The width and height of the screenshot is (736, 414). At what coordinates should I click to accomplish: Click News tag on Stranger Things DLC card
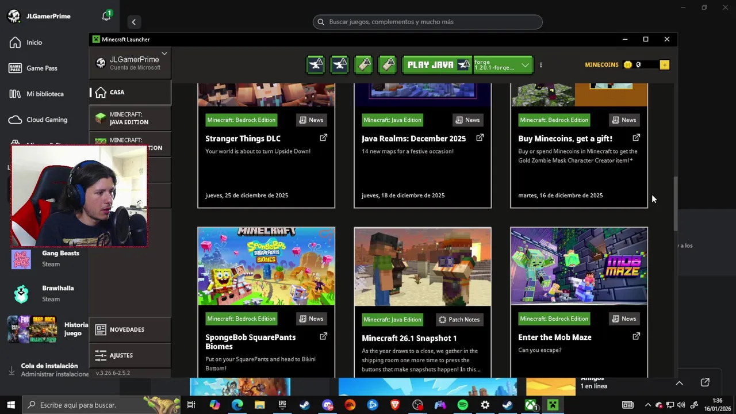tap(311, 120)
